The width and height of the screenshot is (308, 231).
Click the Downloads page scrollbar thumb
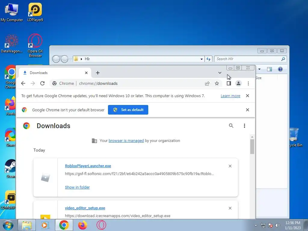pyautogui.click(x=252, y=146)
